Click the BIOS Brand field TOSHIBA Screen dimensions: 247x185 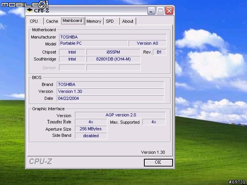click(110, 84)
